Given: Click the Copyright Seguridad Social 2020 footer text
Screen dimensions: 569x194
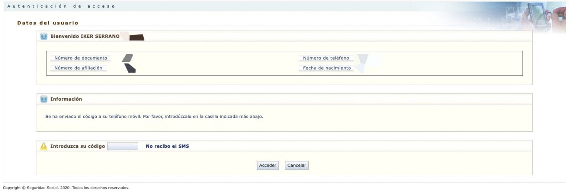Looking at the screenshot, I should 66,188.
